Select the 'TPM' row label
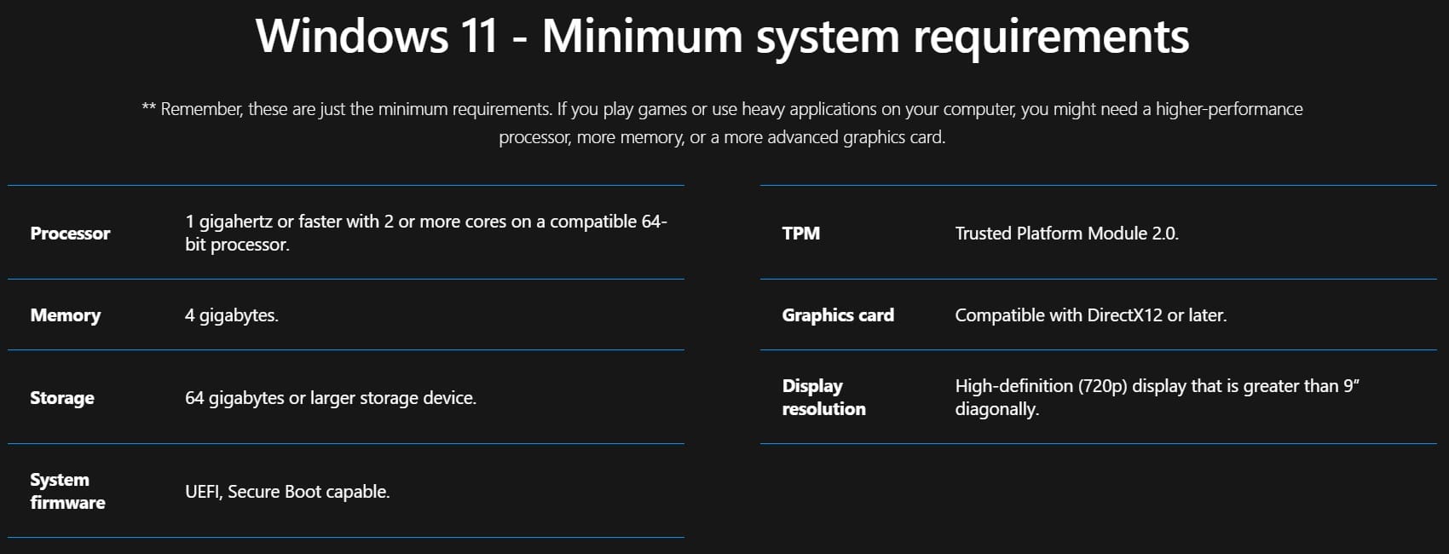 (x=801, y=233)
